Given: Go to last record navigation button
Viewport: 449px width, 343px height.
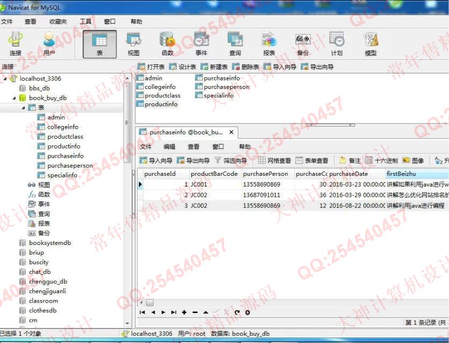Looking at the screenshot, I should pos(173,312).
